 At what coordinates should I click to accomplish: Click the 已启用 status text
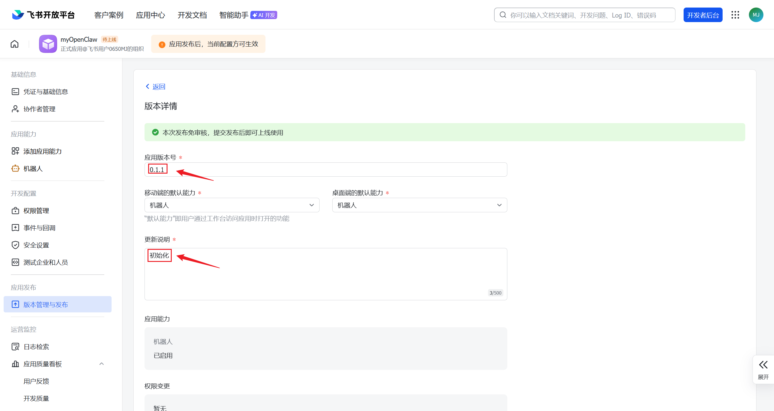(163, 355)
